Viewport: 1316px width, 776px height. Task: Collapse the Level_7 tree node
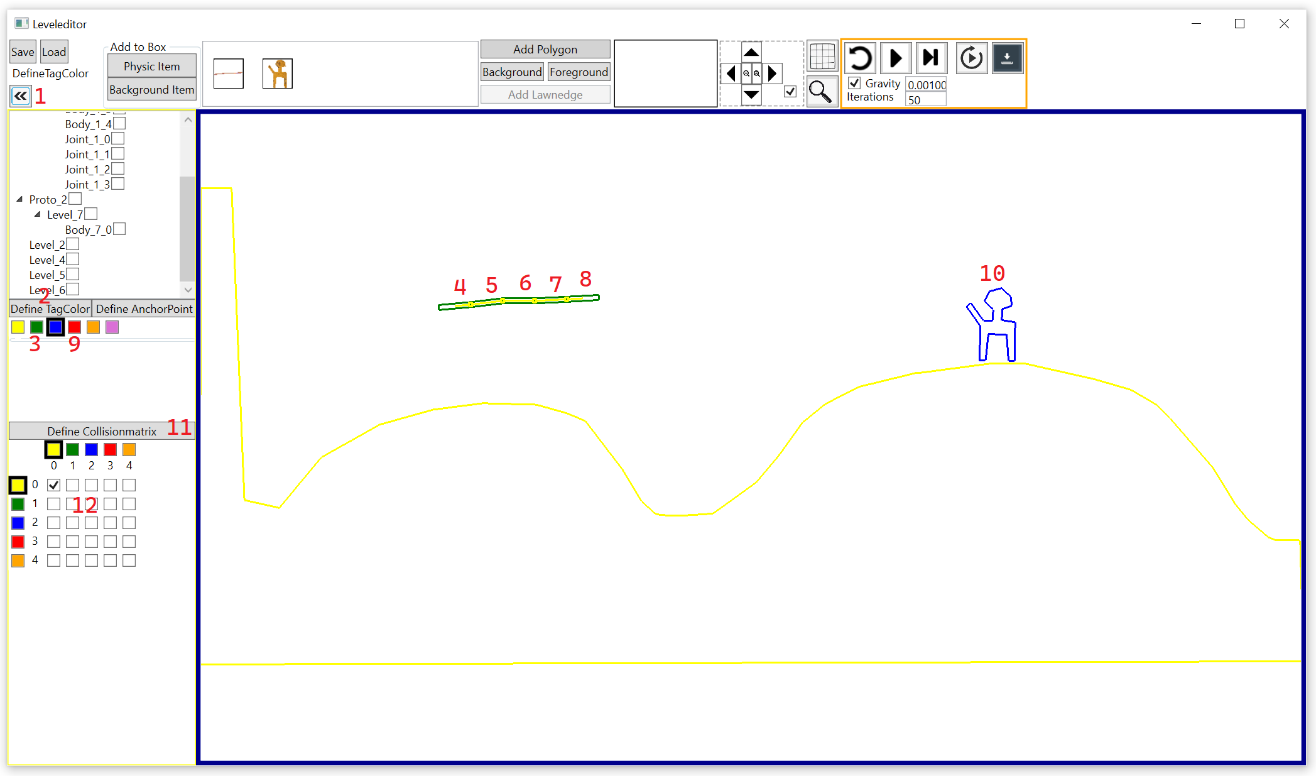(x=38, y=214)
